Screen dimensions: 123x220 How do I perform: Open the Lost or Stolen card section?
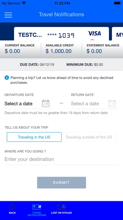point(61,209)
